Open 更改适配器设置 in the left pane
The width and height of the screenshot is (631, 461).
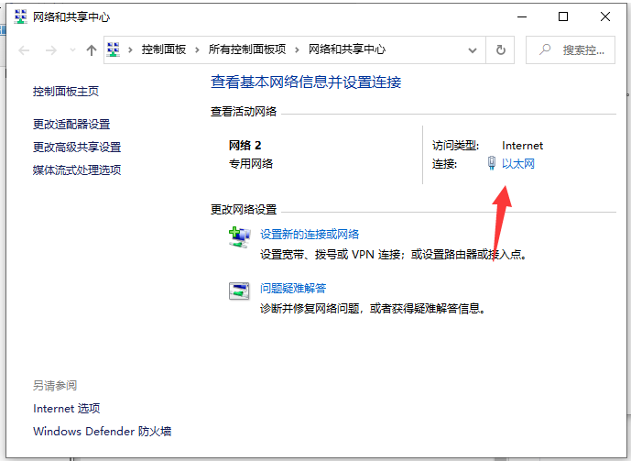click(71, 125)
